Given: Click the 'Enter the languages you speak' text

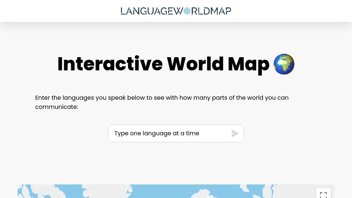Looking at the screenshot, I should 162,102.
